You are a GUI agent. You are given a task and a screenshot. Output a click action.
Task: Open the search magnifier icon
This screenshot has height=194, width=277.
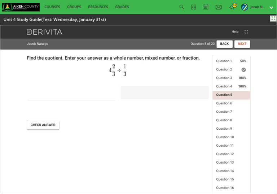click(x=182, y=7)
